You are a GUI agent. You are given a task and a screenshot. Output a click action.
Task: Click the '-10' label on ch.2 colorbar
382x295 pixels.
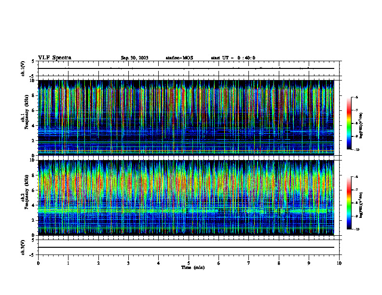click(x=356, y=229)
